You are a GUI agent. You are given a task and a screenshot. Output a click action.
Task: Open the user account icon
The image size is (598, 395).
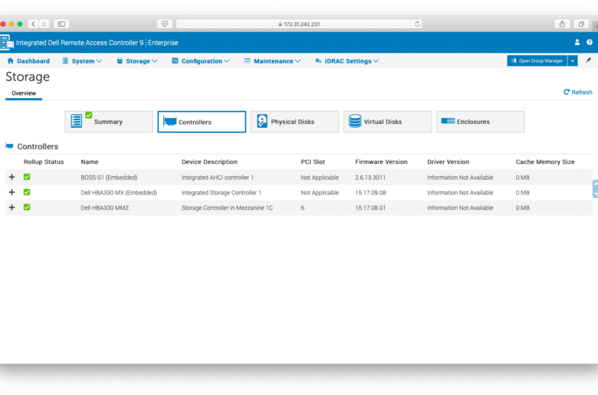point(577,42)
